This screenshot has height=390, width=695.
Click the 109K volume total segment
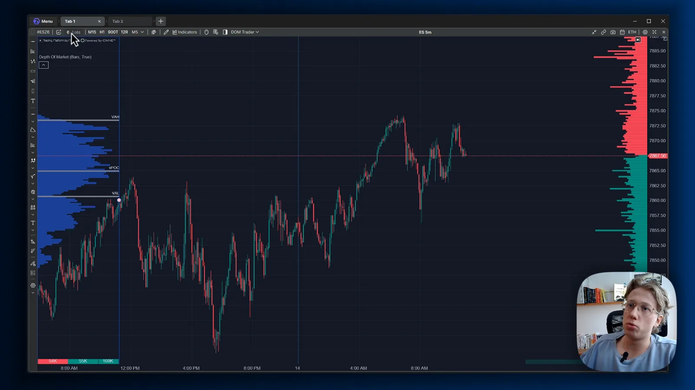coord(108,361)
